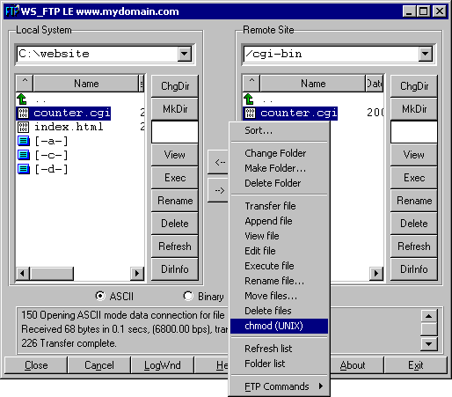Select the Binary transfer mode radio button
The width and height of the screenshot is (452, 397).
(x=188, y=296)
